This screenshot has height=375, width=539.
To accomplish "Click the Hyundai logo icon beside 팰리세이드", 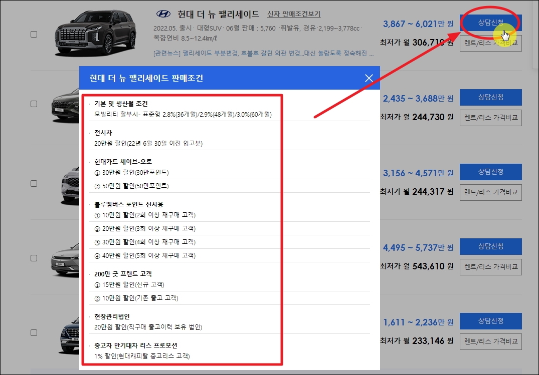I will tap(163, 14).
